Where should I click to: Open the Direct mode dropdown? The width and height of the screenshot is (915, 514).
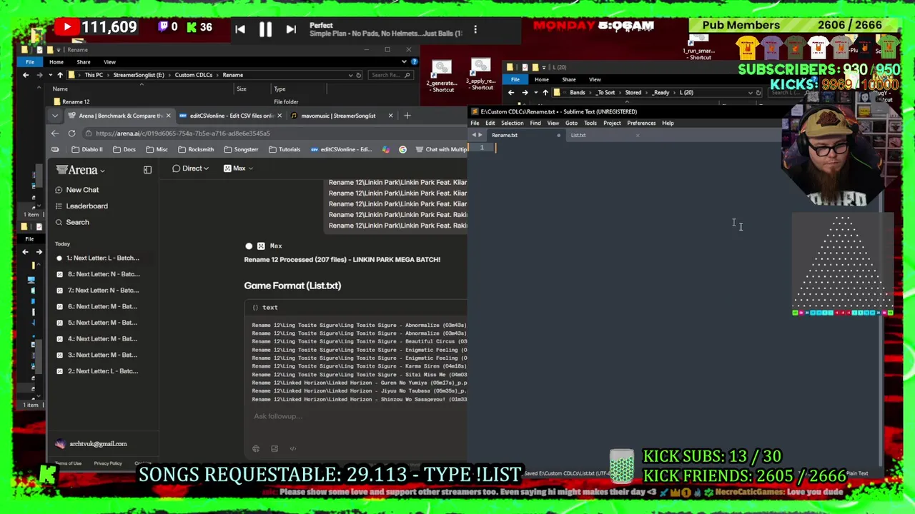190,168
